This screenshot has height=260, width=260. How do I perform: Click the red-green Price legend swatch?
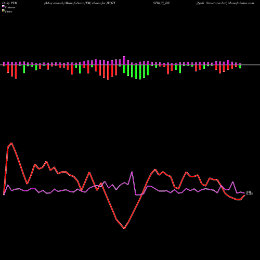3,11
